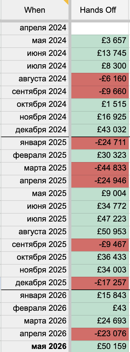The image size is (130, 352).
Task: Select the £50 159 value cell
Action: click(x=100, y=346)
